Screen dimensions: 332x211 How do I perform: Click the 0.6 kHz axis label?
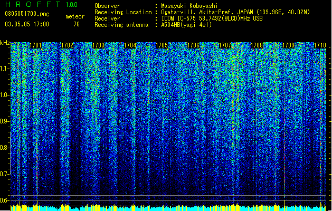pos(4,200)
